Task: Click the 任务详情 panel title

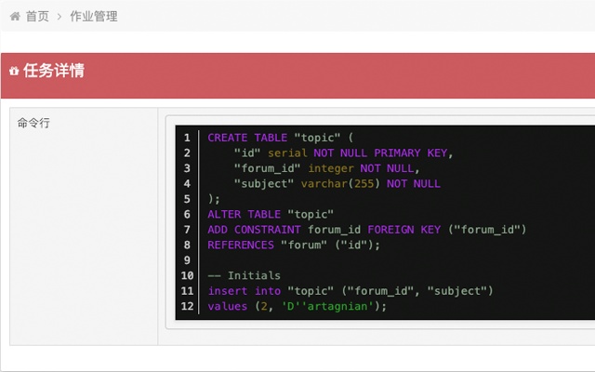Action: click(54, 71)
